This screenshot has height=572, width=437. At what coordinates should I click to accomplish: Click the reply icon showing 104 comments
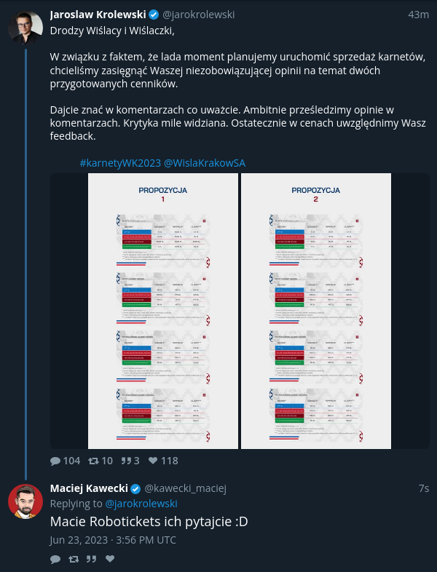pos(55,461)
